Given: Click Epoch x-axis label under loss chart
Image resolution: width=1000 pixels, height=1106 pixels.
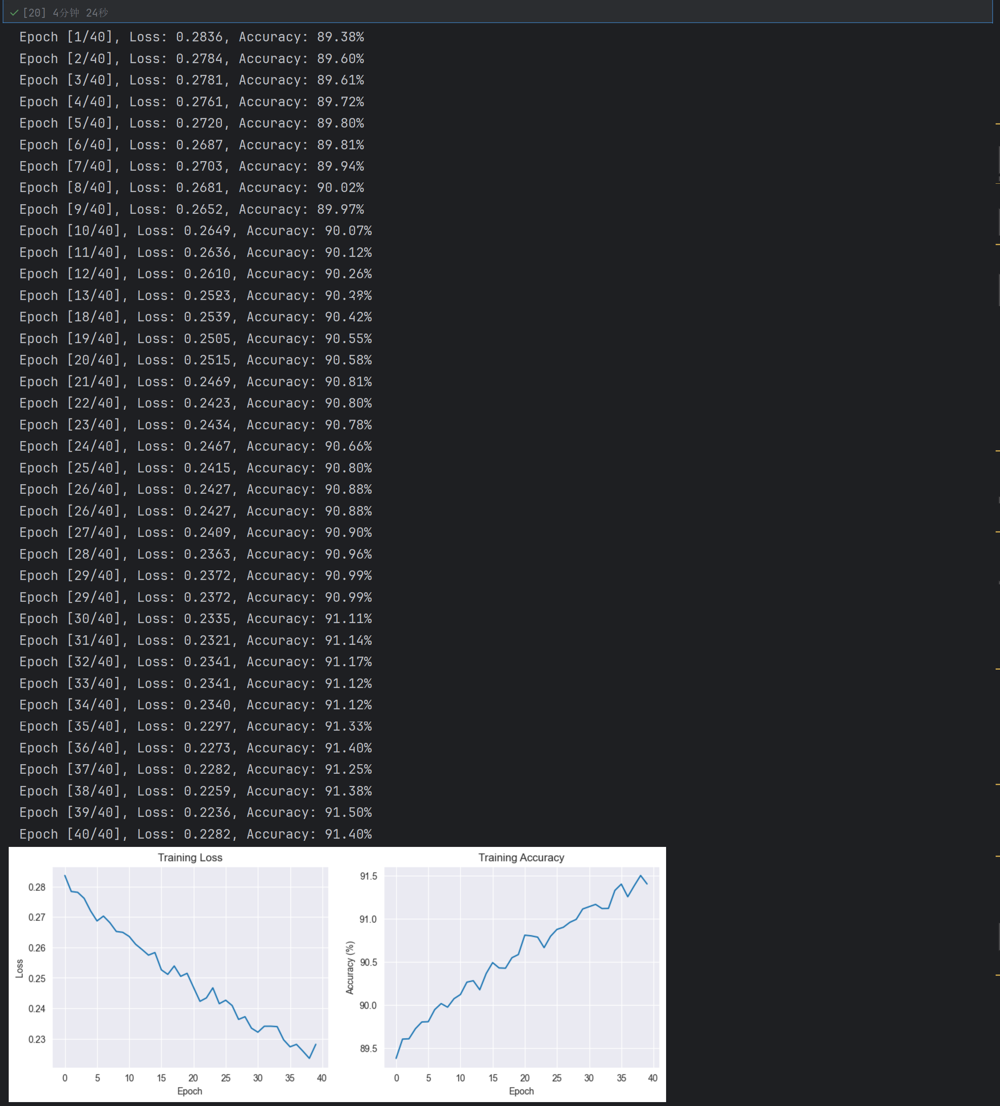Looking at the screenshot, I should [x=190, y=1091].
